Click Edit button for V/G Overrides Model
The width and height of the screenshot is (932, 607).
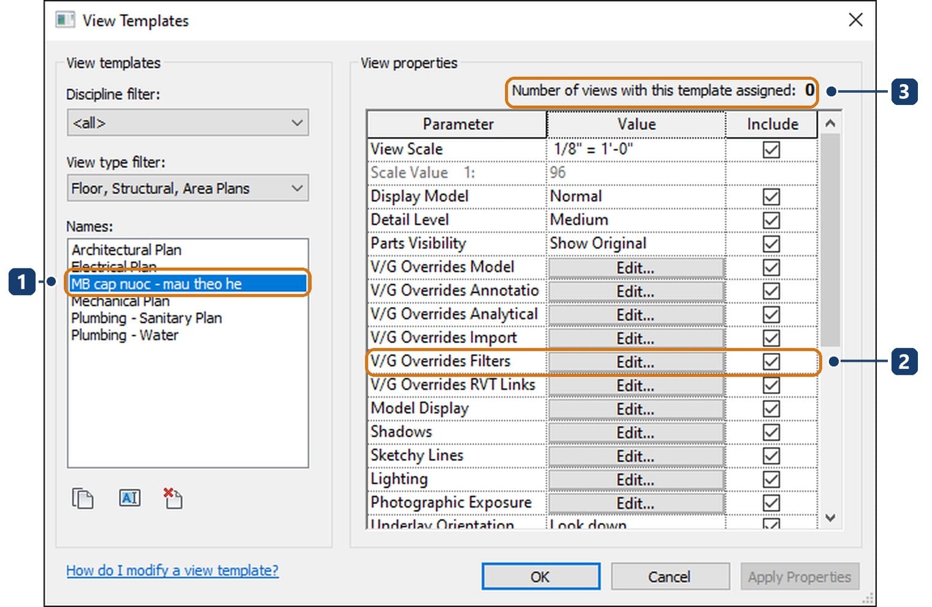click(x=636, y=268)
